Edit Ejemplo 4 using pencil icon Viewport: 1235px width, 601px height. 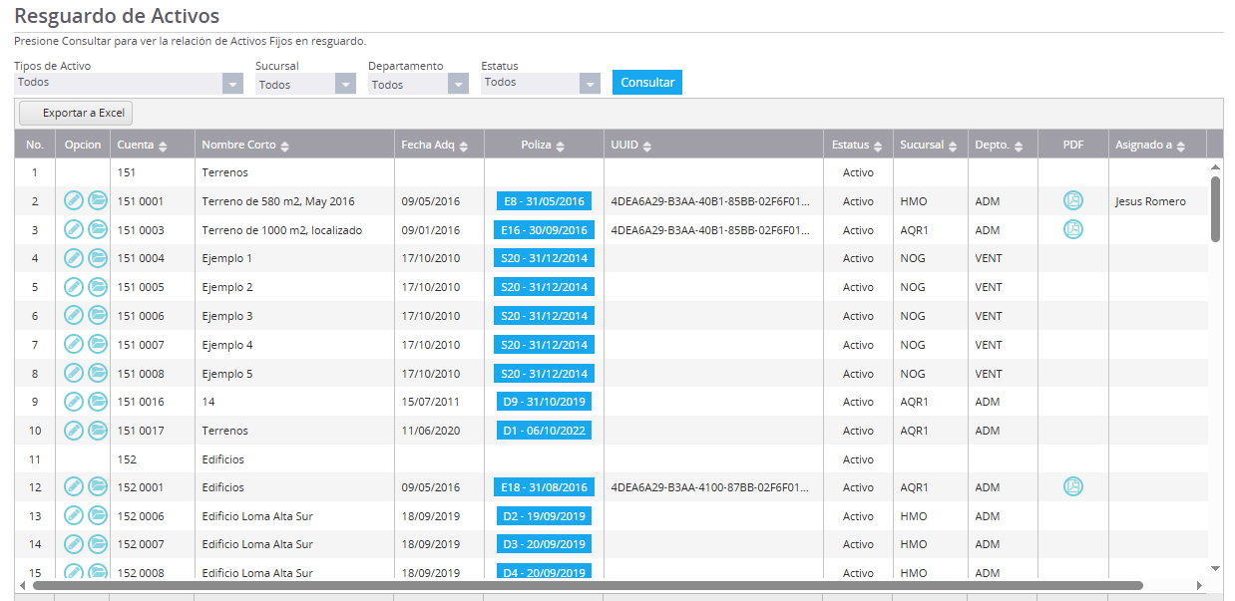74,344
